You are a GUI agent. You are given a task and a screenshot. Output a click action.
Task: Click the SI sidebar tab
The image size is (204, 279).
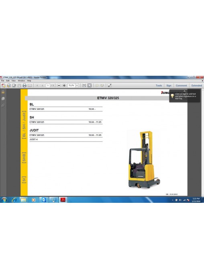pyautogui.click(x=24, y=180)
